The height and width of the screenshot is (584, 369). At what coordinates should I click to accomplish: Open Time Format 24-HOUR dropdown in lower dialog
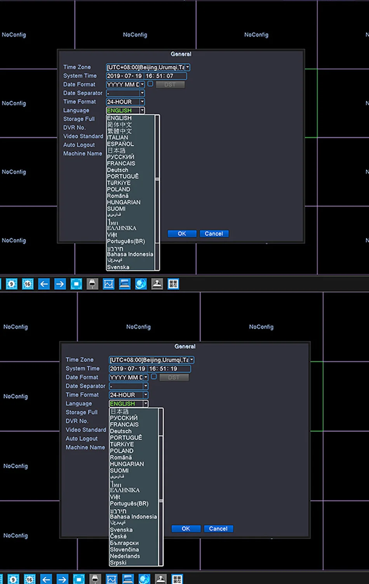tap(146, 395)
